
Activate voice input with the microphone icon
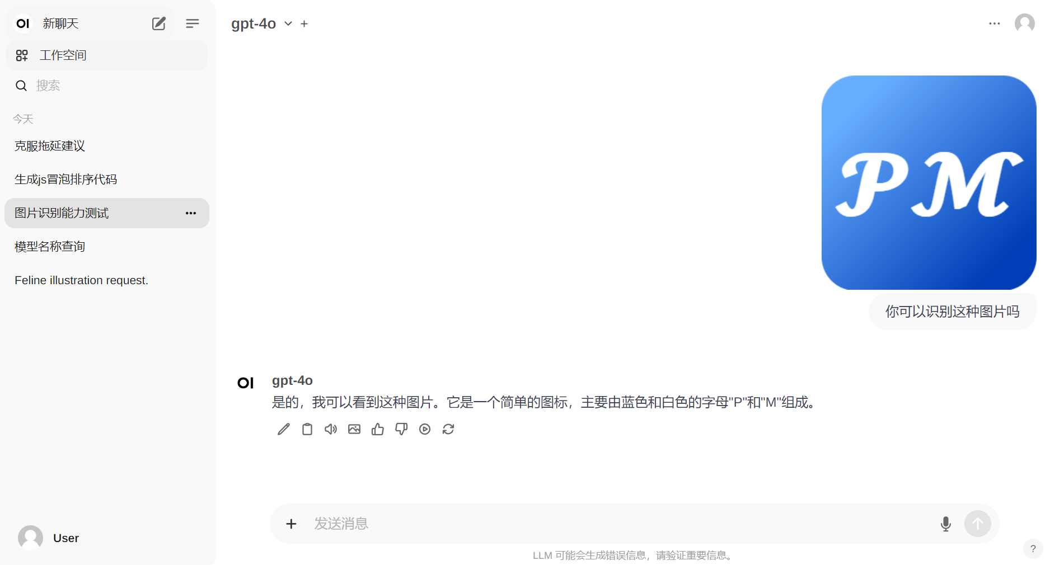pos(946,524)
